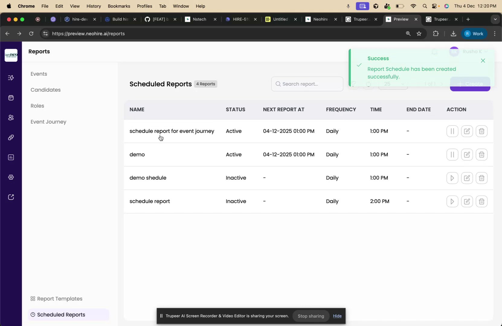
Task: Pause the schedule report for event journey
Action: coord(452,131)
